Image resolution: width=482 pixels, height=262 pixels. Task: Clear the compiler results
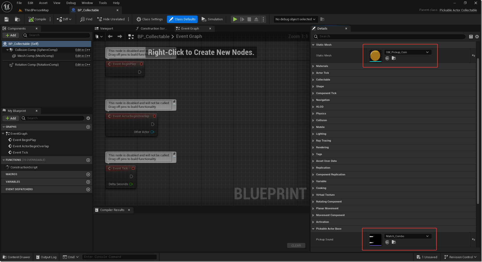pos(296,246)
